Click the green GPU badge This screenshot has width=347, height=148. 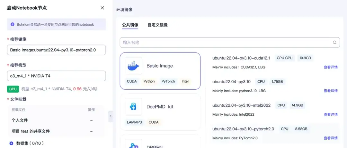[13, 89]
